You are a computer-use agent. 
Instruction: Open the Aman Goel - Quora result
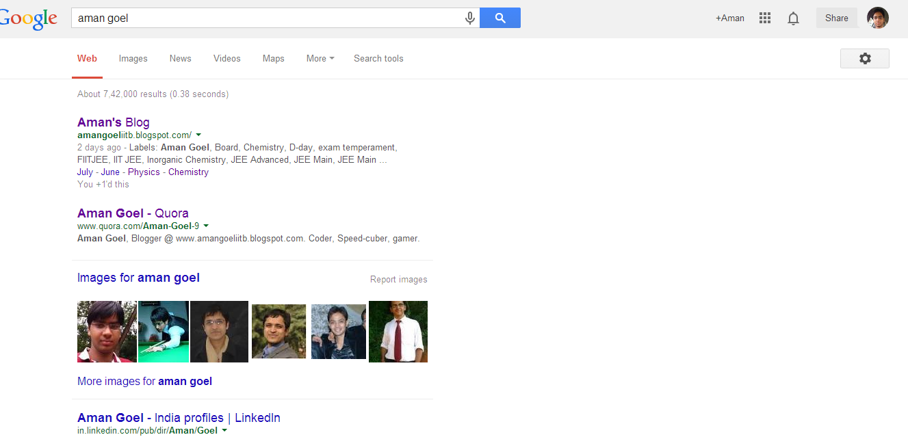click(x=133, y=213)
